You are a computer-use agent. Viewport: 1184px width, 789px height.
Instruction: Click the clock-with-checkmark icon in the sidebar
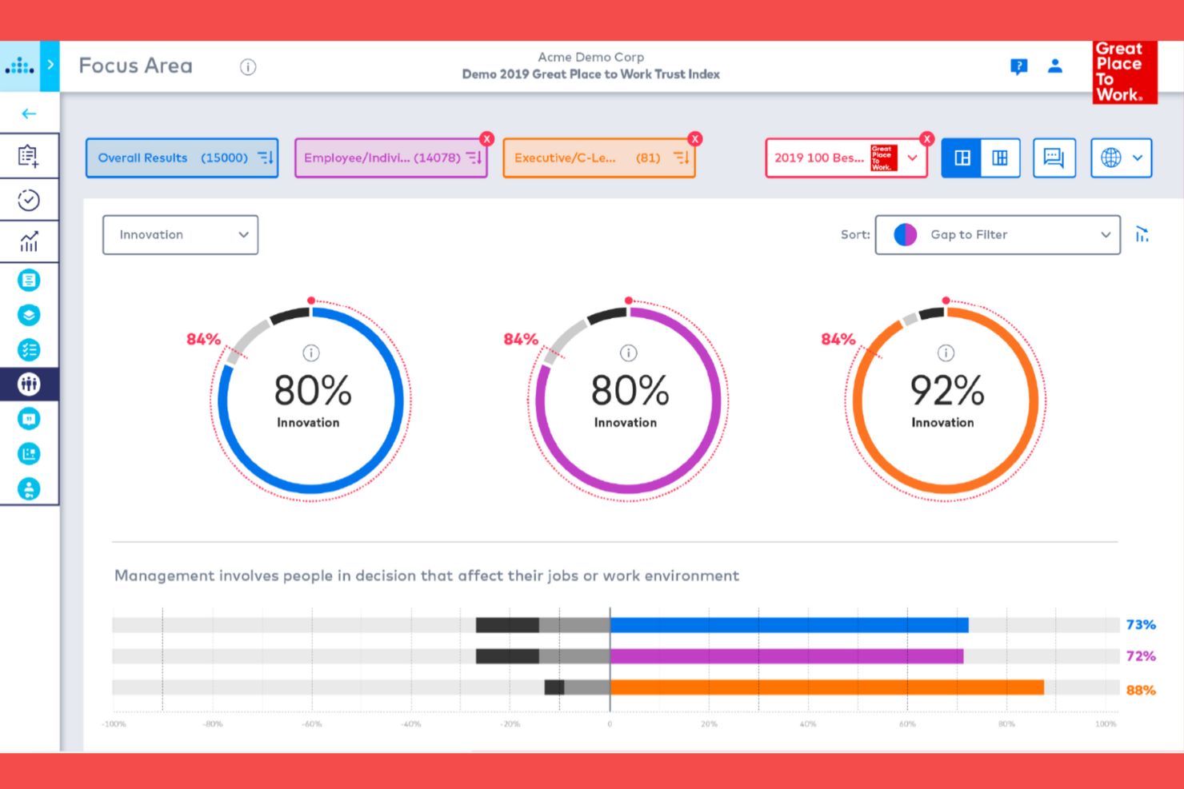tap(30, 199)
